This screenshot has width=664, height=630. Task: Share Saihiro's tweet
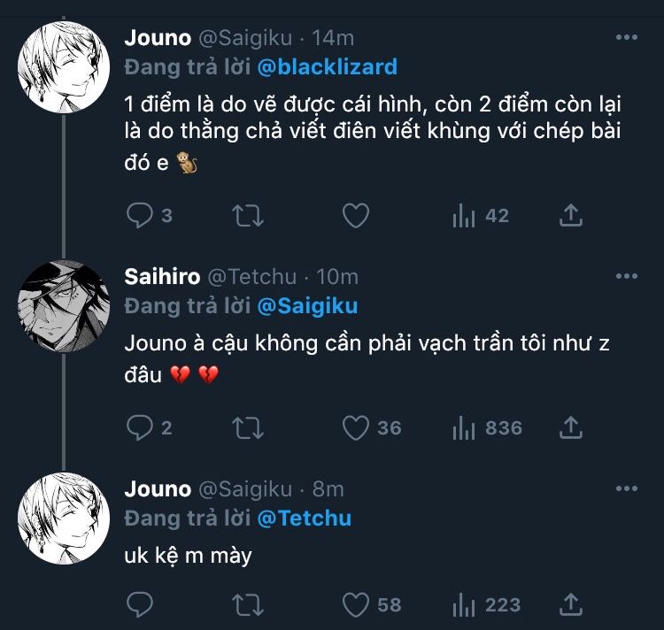coord(572,427)
